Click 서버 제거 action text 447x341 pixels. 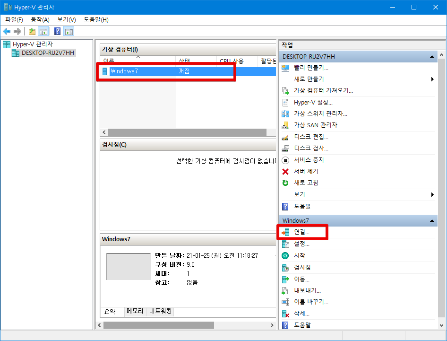(306, 172)
